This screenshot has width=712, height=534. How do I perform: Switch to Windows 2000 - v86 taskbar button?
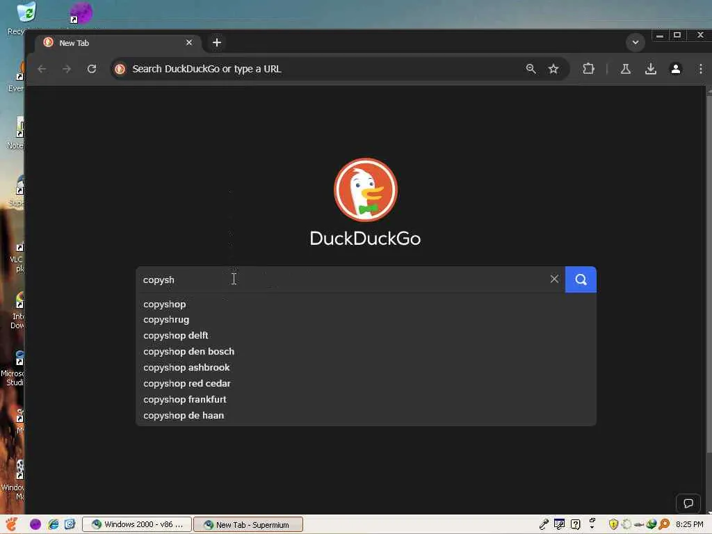tap(137, 524)
